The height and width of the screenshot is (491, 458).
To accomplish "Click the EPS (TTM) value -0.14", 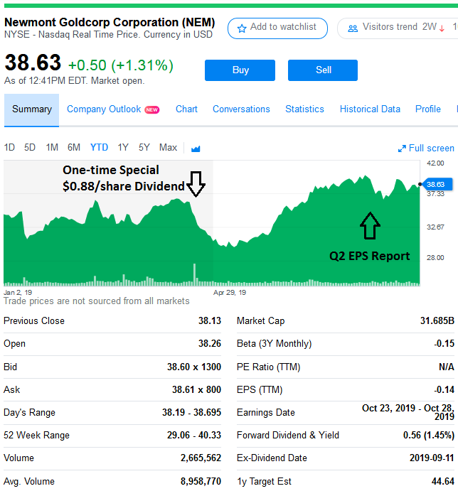I will point(444,389).
